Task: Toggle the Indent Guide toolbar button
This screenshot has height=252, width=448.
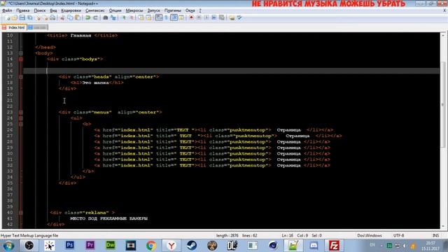Action: [174, 17]
